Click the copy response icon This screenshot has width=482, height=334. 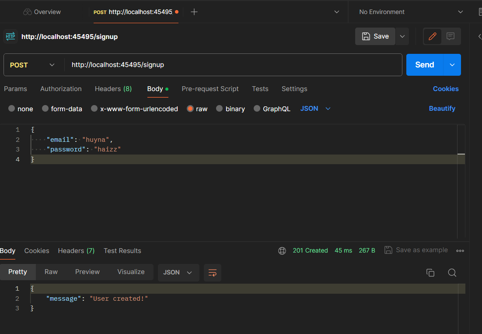pyautogui.click(x=430, y=273)
